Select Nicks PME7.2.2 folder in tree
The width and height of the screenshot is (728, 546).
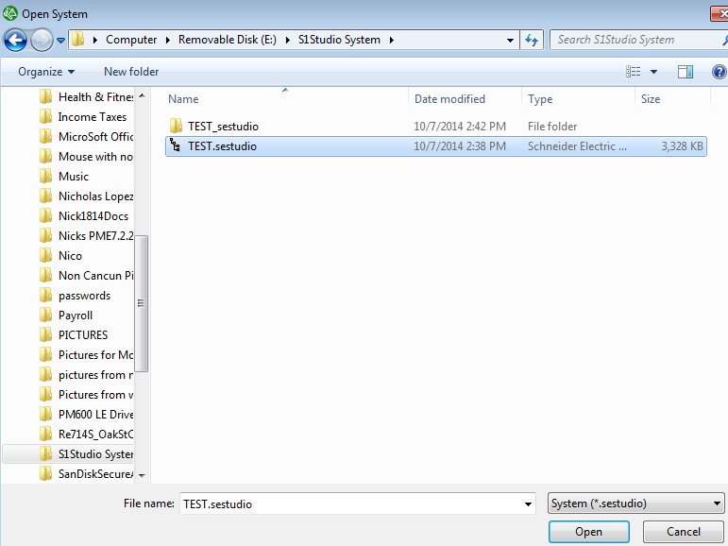pyautogui.click(x=95, y=236)
